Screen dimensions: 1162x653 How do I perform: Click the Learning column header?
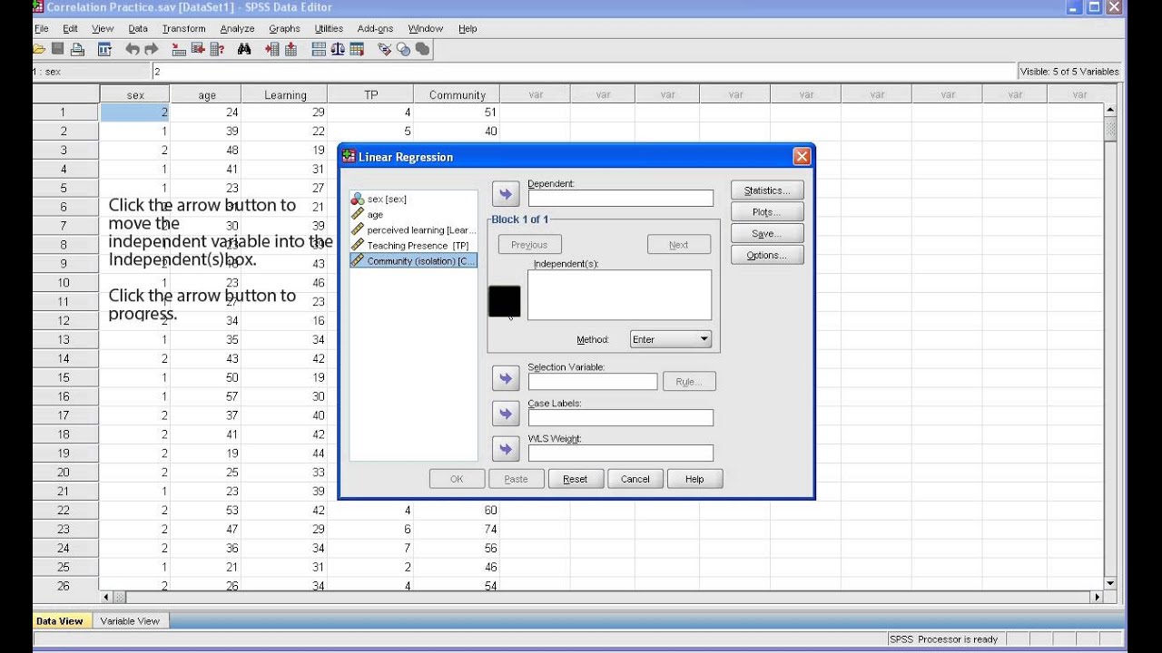285,94
